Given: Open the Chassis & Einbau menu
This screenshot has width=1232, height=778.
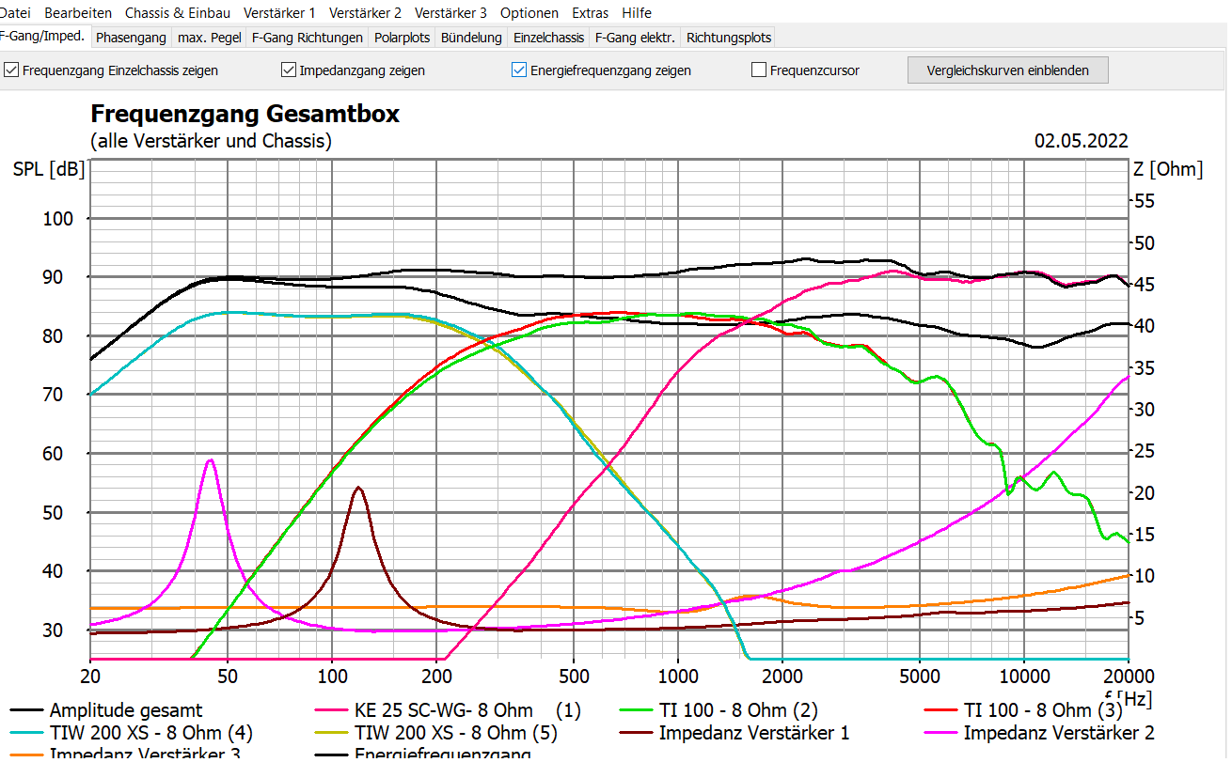Looking at the screenshot, I should coord(178,13).
